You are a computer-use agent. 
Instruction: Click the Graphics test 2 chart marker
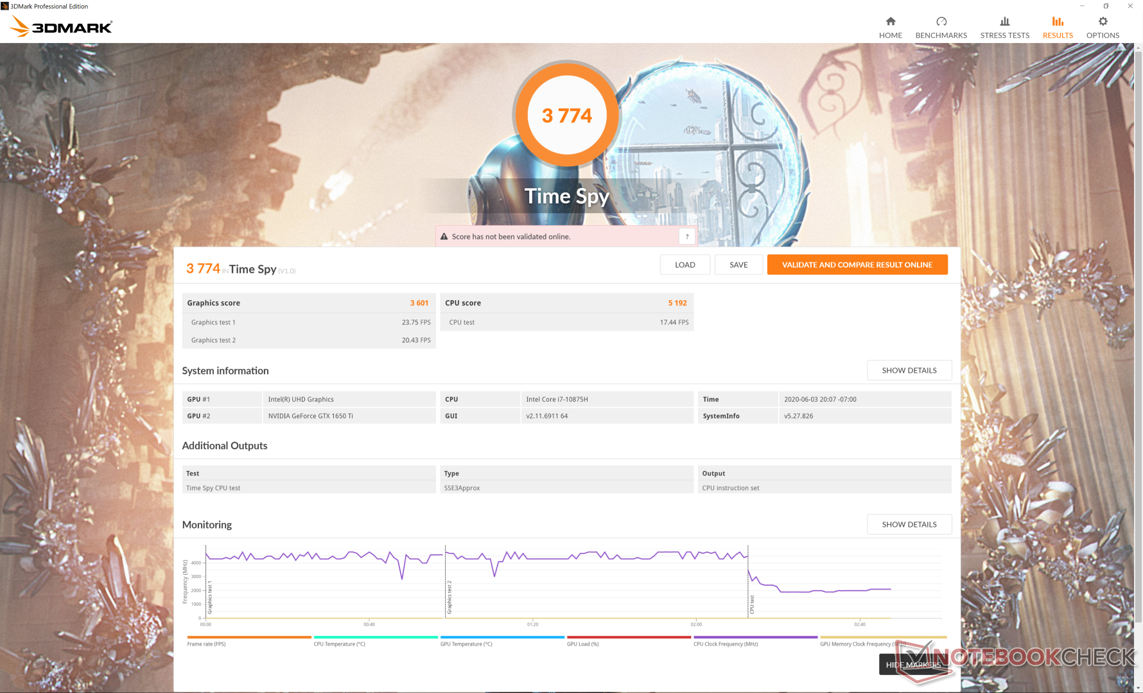(449, 597)
